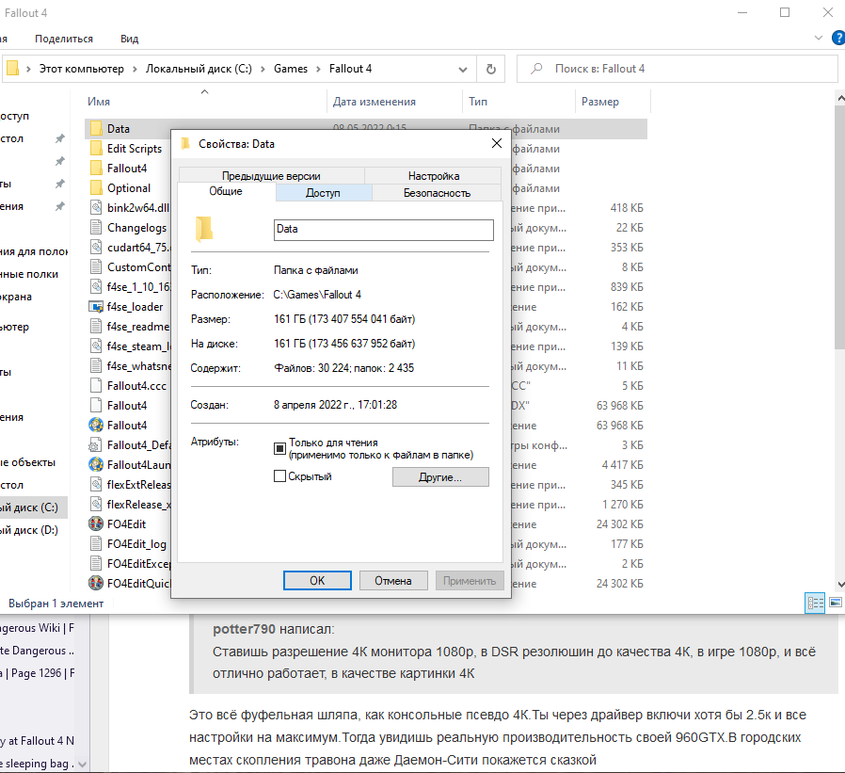Click the FO4Edit application icon in list

tap(95, 524)
